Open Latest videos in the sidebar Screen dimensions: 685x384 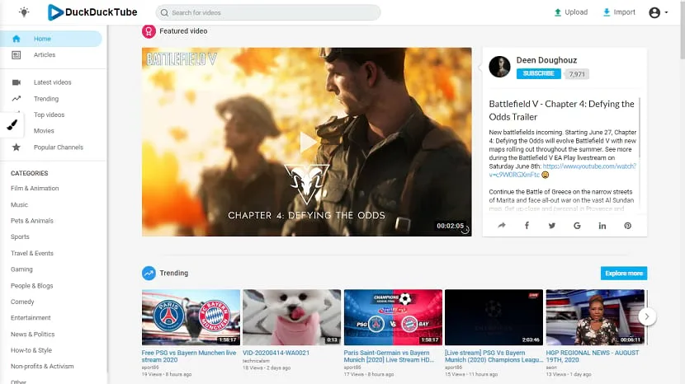pos(53,82)
